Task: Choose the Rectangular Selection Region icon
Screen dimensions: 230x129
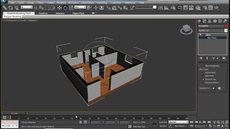Action: pos(47,8)
